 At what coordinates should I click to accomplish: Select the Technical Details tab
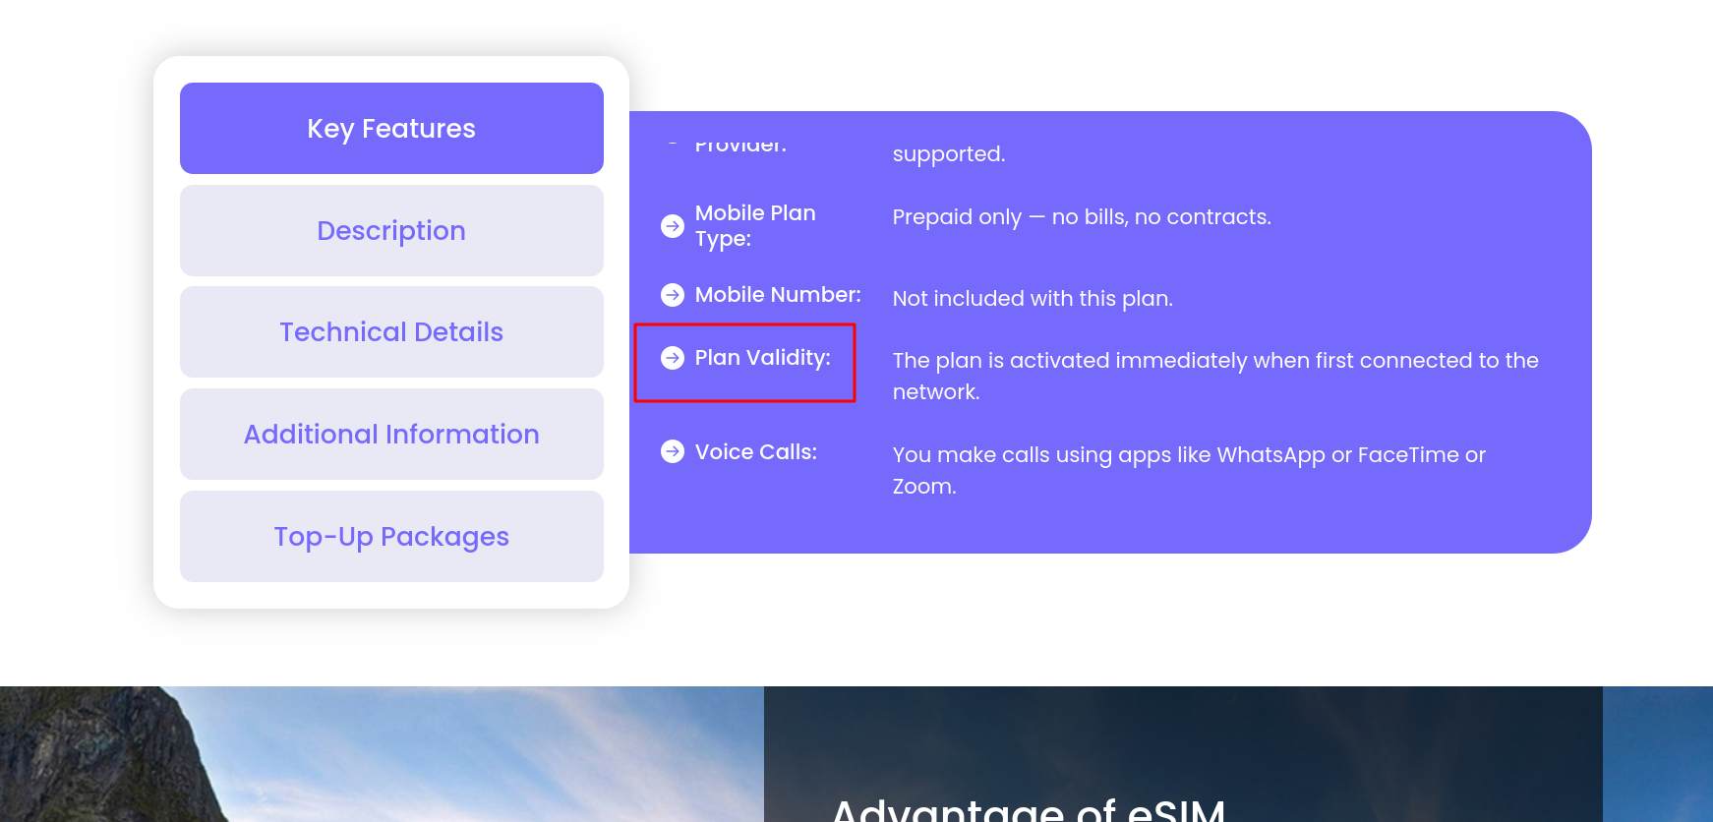(x=391, y=332)
